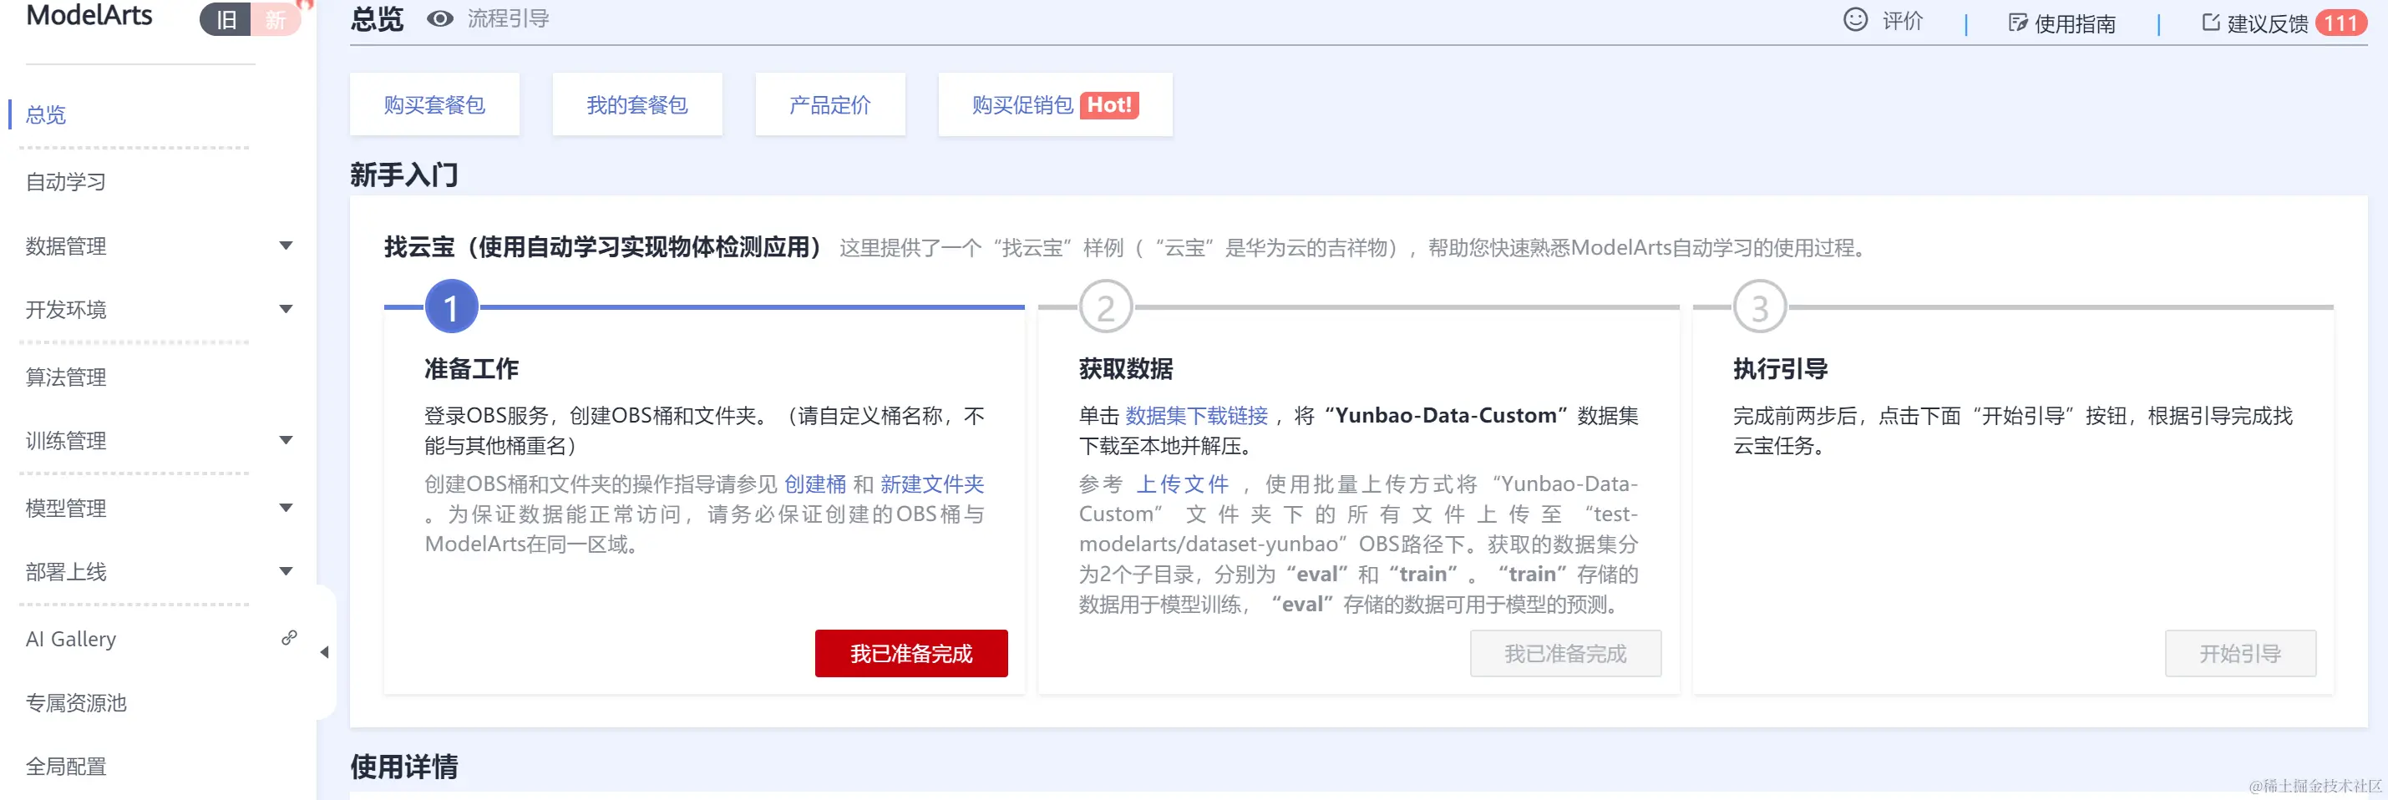Viewport: 2388px width, 800px height.
Task: Expand the 开发环境 menu arrow
Action: pos(286,310)
